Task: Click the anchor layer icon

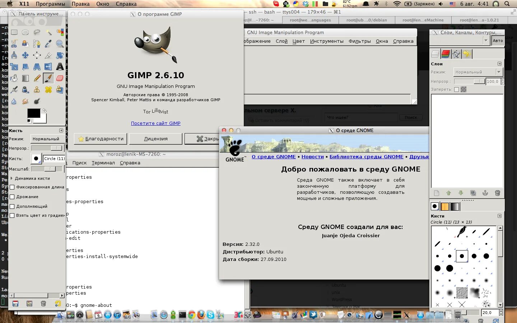Action: [x=485, y=193]
